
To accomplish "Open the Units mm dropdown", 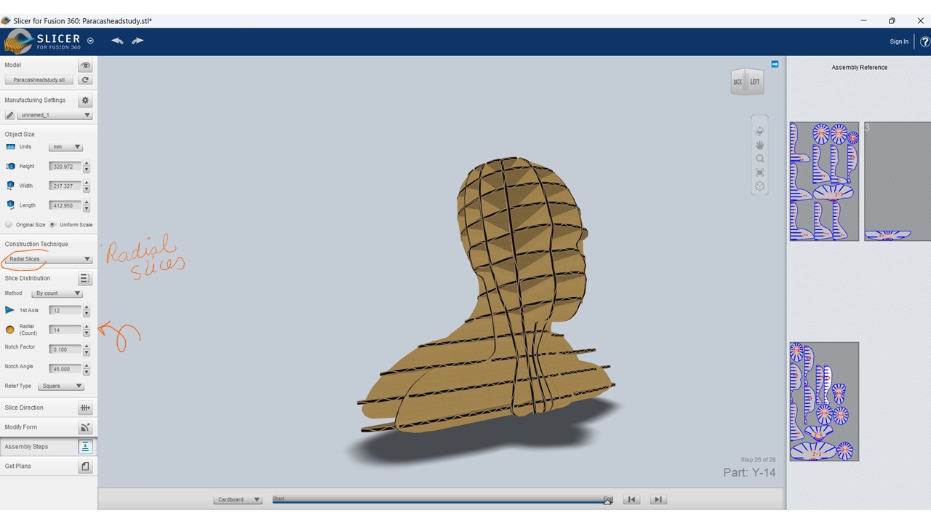I will tap(66, 147).
